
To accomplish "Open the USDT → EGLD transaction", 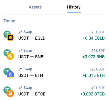I will coord(54,35).
